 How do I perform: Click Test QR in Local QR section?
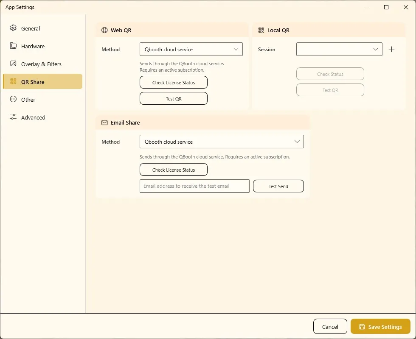[x=330, y=90]
